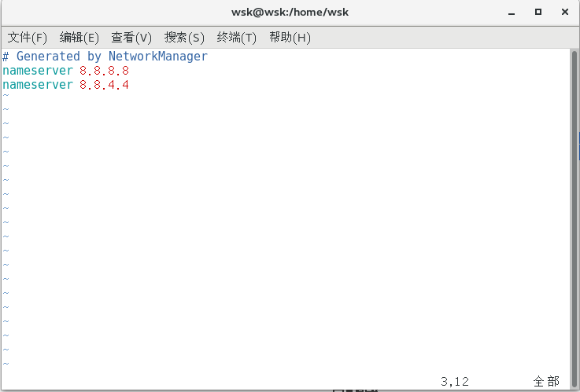The height and width of the screenshot is (392, 580).
Task: Close the wsk@wsk terminal window
Action: [x=565, y=13]
